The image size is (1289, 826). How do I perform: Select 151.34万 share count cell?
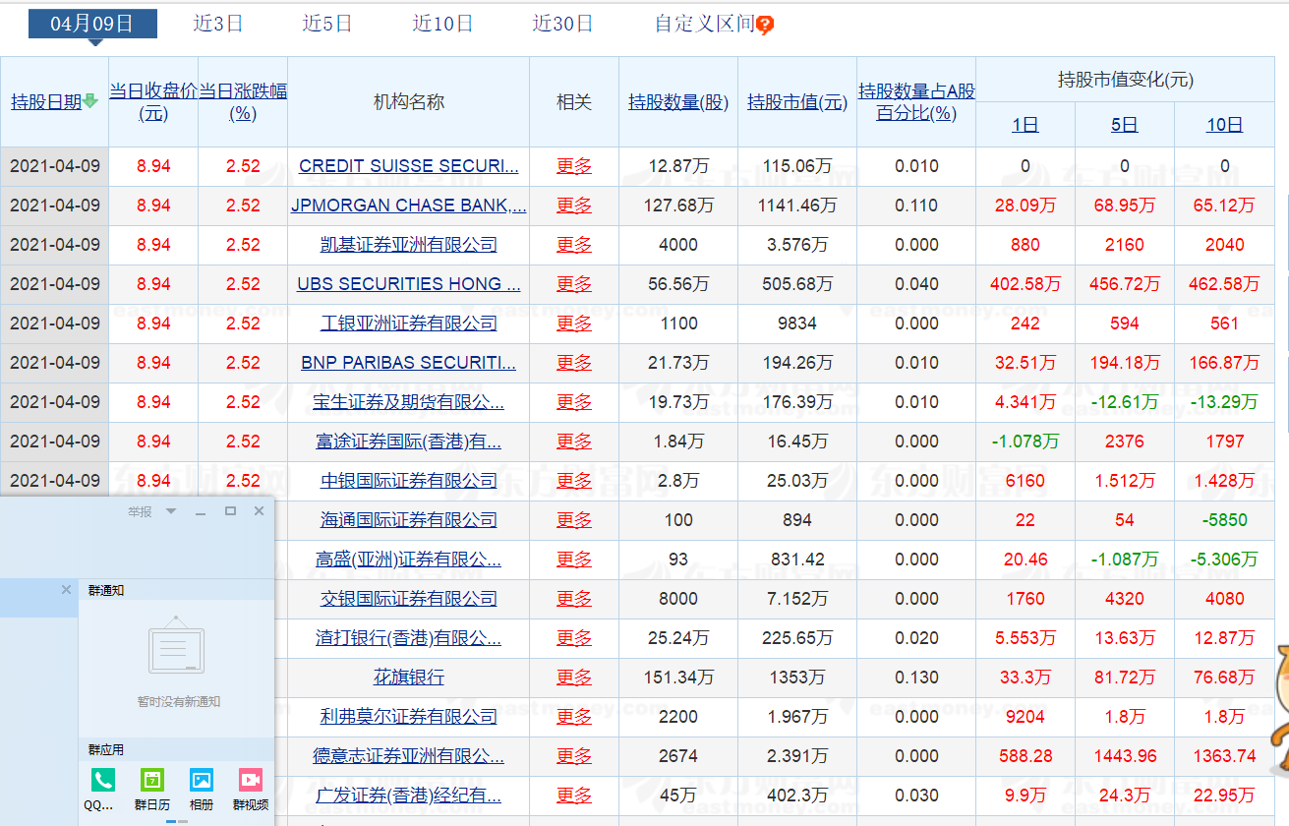click(x=678, y=678)
